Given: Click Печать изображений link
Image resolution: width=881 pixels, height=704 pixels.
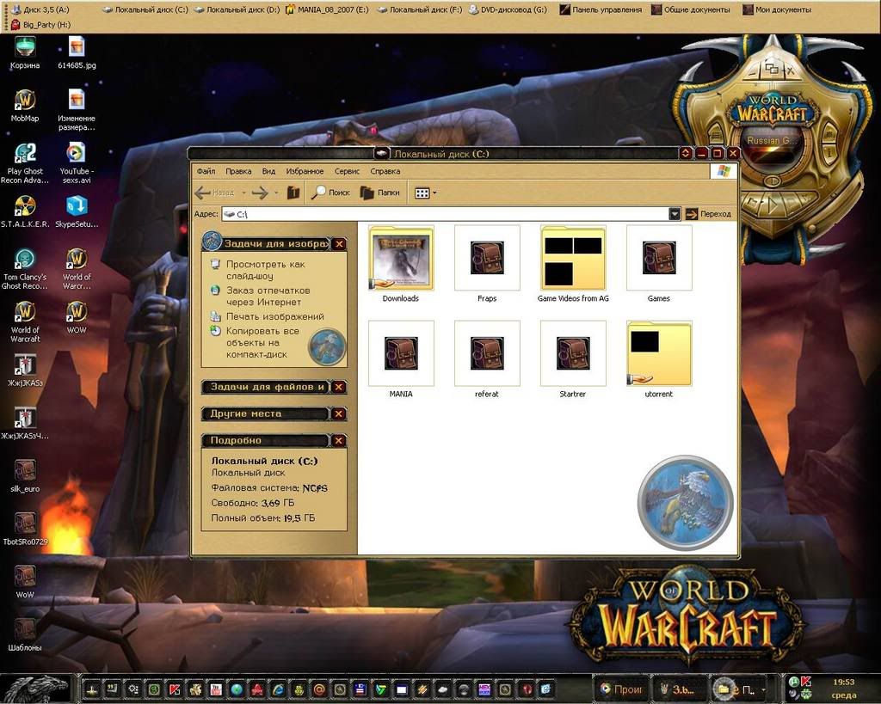Looking at the screenshot, I should tap(274, 316).
